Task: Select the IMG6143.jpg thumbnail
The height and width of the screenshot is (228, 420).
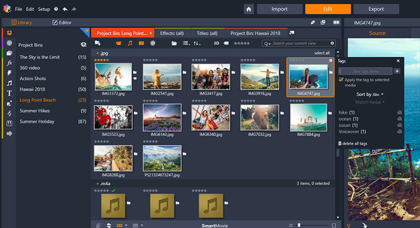Action: pyautogui.click(x=162, y=117)
